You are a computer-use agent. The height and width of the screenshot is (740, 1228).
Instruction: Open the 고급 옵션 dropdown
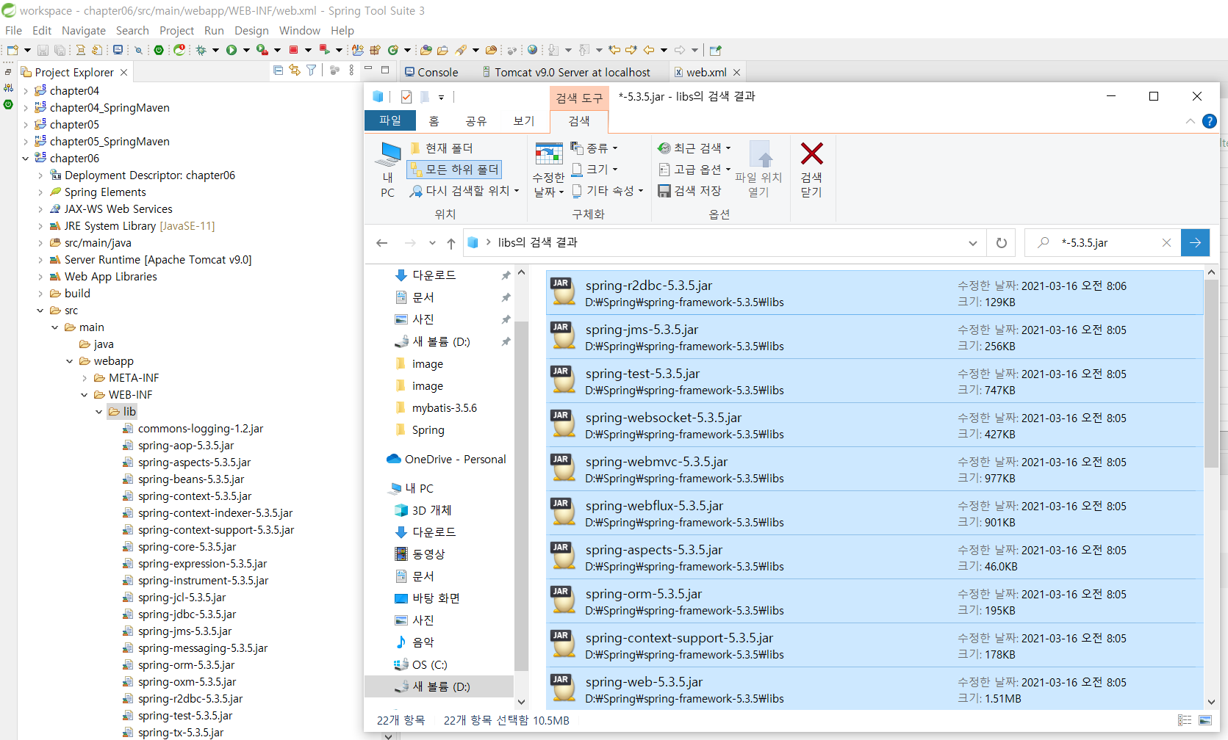(x=694, y=170)
